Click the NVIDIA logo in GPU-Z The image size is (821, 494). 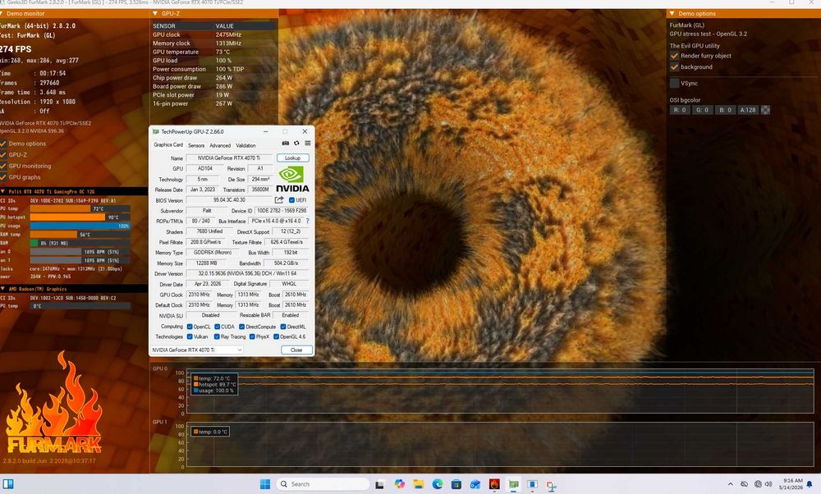(292, 180)
